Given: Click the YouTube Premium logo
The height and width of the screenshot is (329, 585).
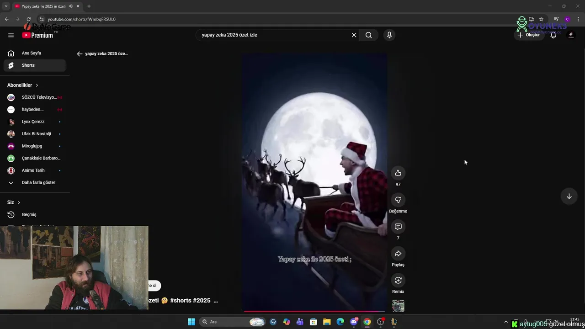Looking at the screenshot, I should [37, 35].
